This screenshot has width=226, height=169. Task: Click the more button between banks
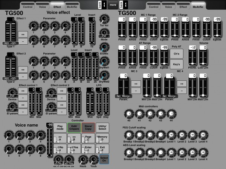113,5
